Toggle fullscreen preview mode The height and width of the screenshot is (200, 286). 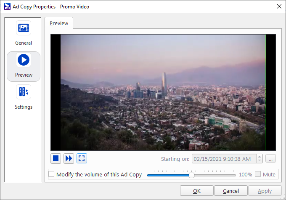(x=82, y=158)
